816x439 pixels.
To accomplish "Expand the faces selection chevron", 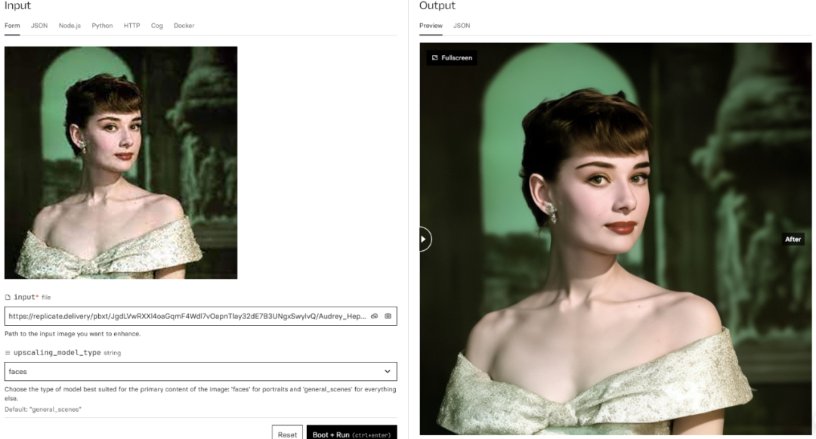I will click(388, 371).
